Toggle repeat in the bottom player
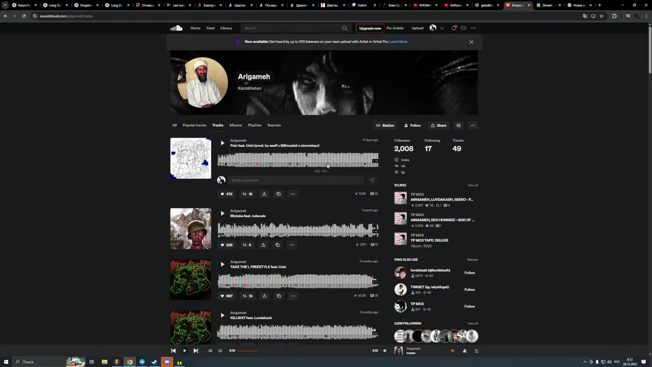This screenshot has width=652, height=367. tap(220, 351)
